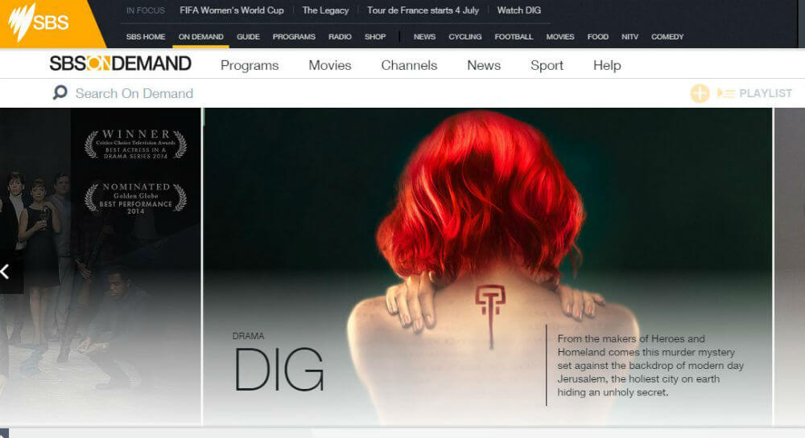Open FIFA Women's World Cup link
Screen dimensions: 805x438
pyautogui.click(x=232, y=10)
